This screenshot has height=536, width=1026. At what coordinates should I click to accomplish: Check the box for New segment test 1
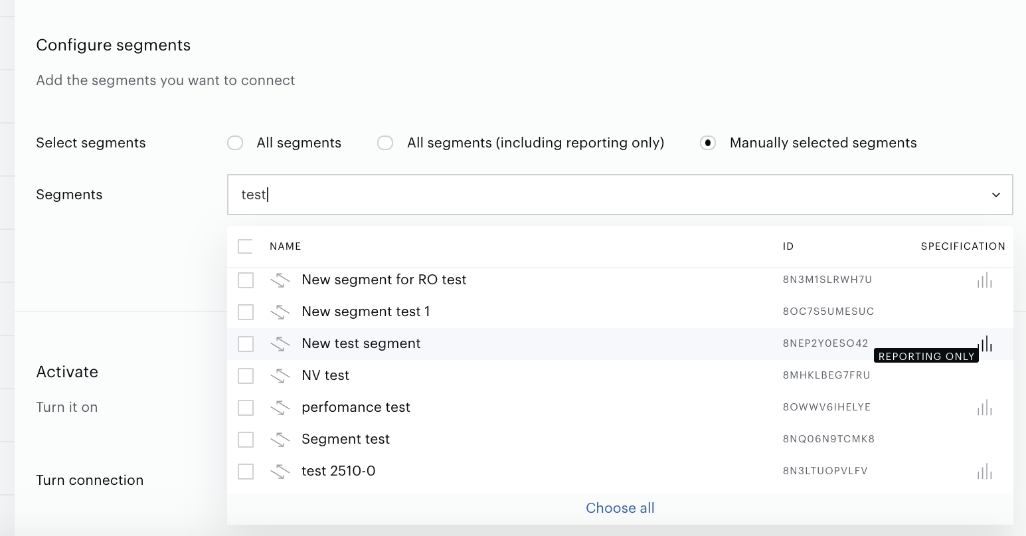(246, 312)
